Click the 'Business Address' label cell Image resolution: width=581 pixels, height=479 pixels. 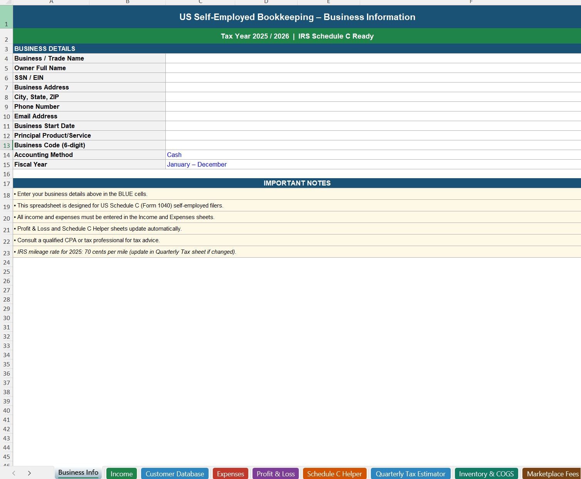[89, 87]
